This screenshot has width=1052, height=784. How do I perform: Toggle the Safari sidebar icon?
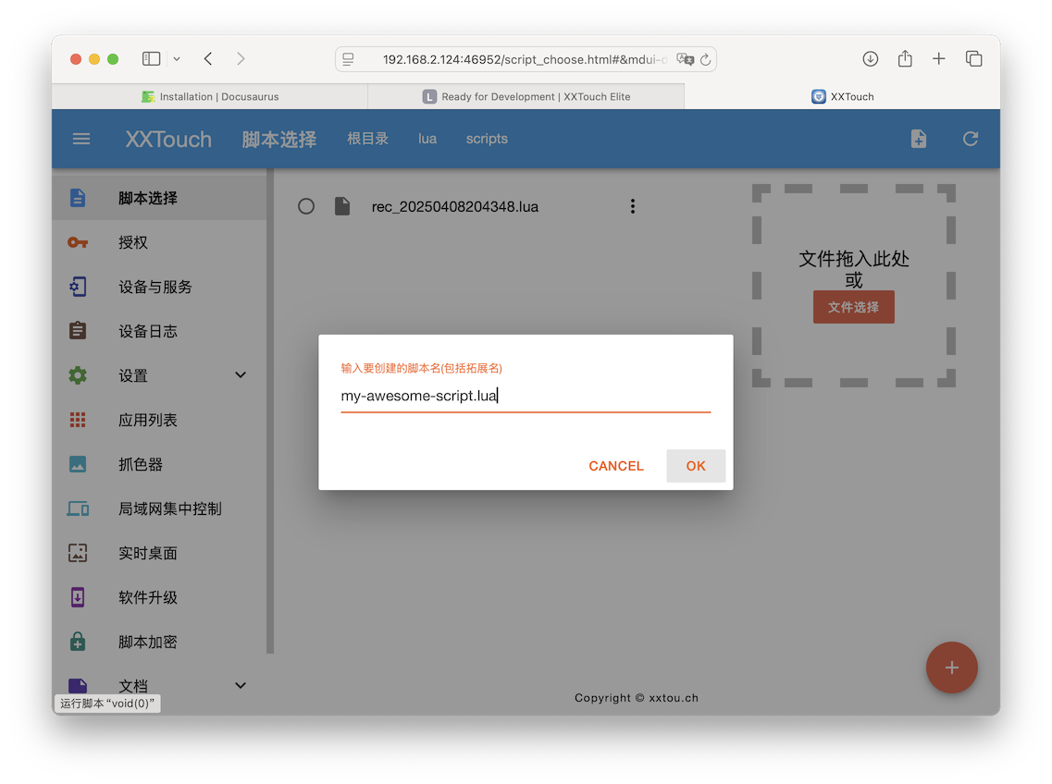point(152,59)
